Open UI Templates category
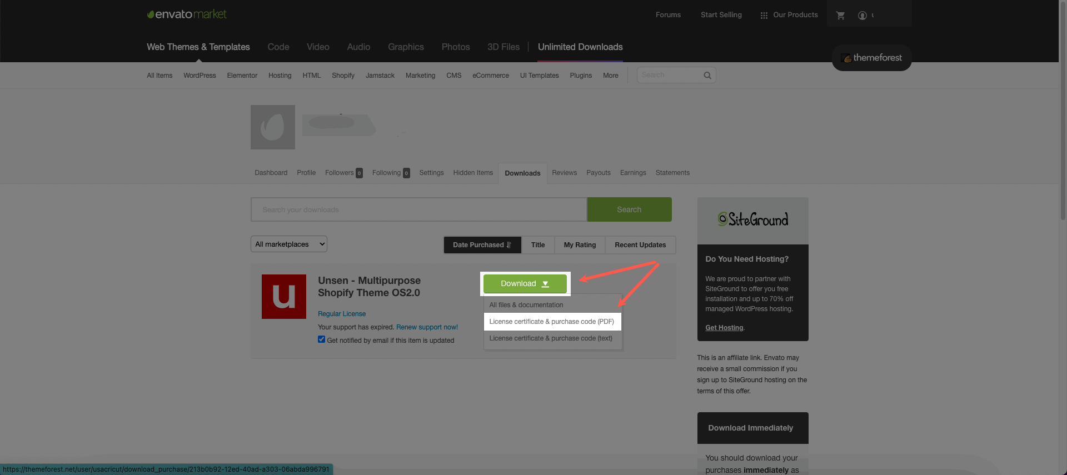Viewport: 1067px width, 475px height. coord(539,76)
